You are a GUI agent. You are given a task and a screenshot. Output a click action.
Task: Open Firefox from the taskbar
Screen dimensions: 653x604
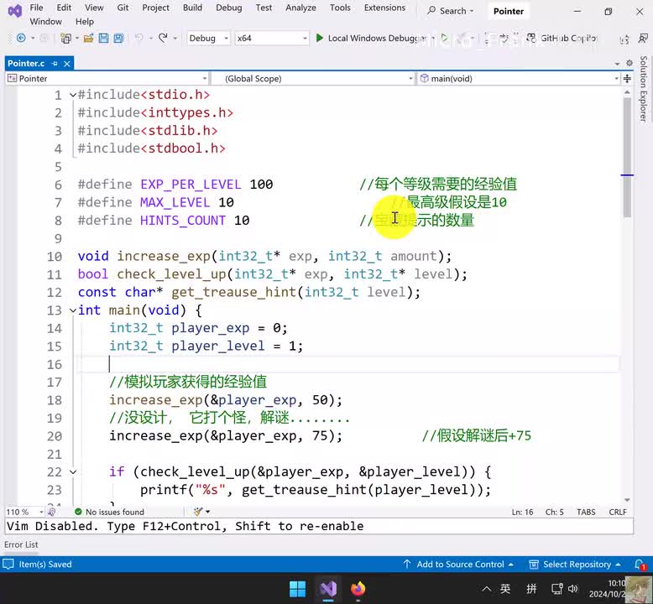pos(358,589)
